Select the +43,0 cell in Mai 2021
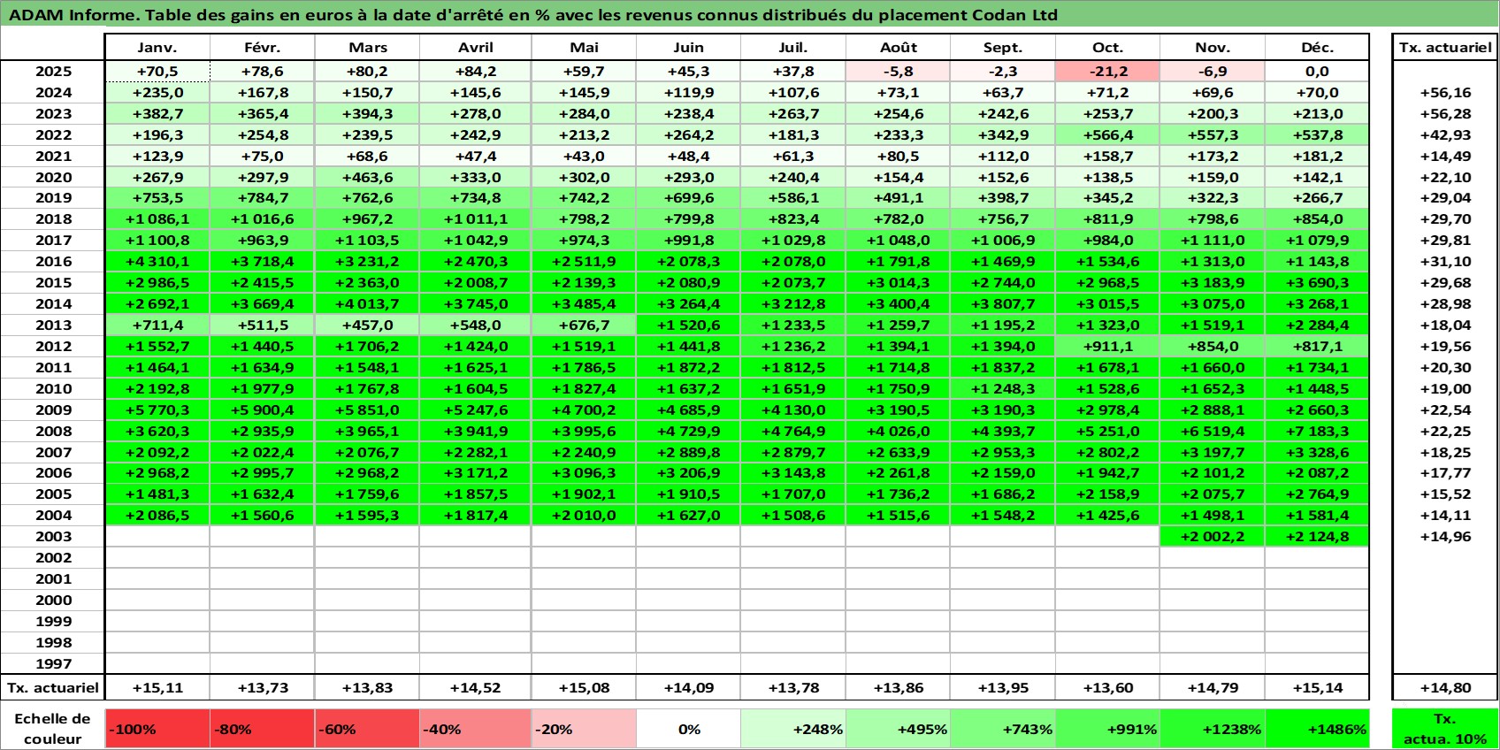The height and width of the screenshot is (750, 1500). point(584,157)
